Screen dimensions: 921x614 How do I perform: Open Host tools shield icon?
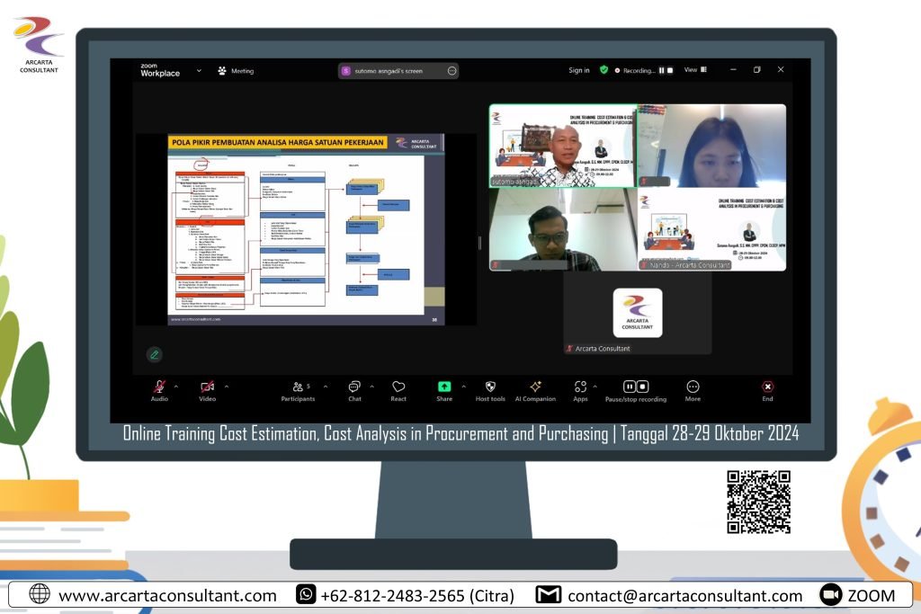click(x=490, y=387)
